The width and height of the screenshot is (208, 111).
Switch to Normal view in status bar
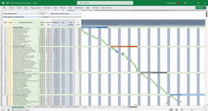point(171,110)
